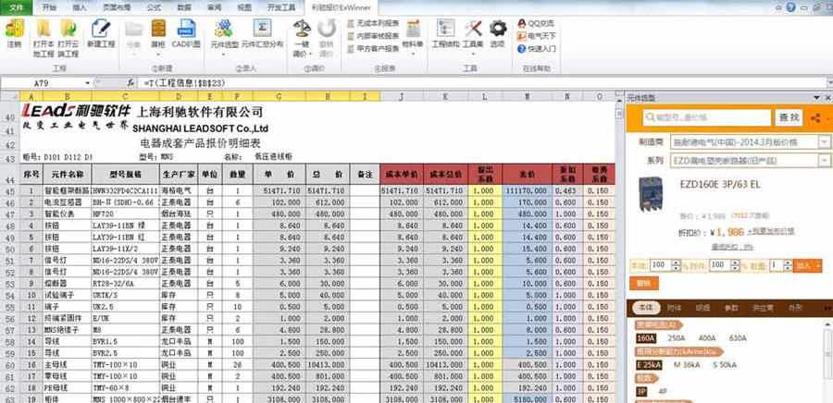
Task: Switch to the 参数 parameters tab
Action: (x=731, y=308)
